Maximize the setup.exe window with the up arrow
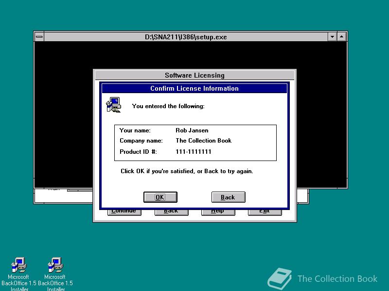389x291 pixels. (342, 37)
